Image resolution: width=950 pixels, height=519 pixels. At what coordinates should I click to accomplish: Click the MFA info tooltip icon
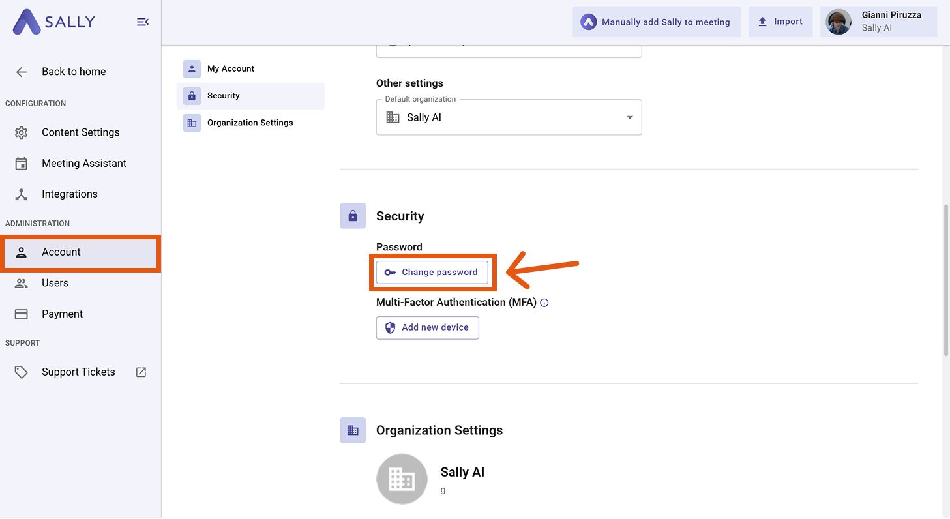[544, 303]
